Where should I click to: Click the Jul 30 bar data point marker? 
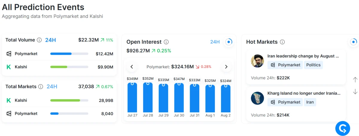179,84
